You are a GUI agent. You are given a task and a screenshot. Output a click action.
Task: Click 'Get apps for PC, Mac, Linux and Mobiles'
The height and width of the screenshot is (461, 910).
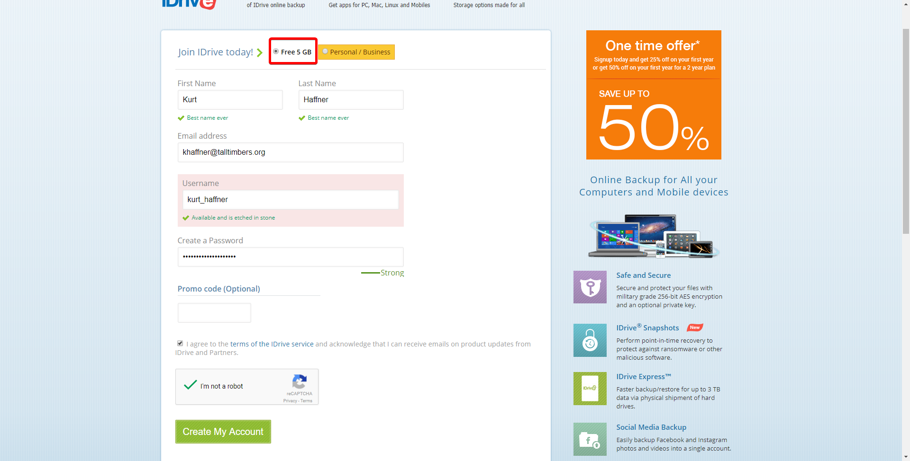click(379, 5)
